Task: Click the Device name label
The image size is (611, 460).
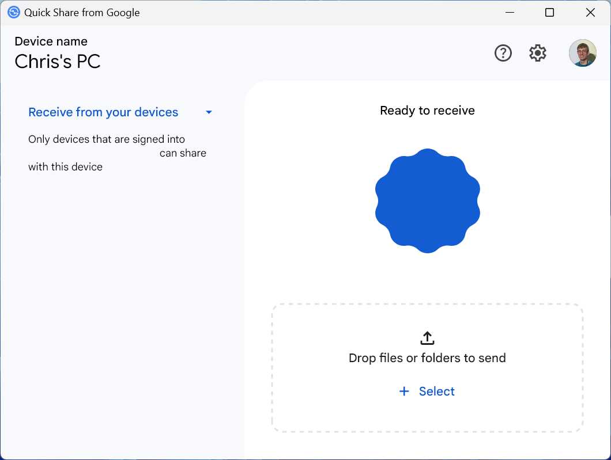Action: (51, 41)
